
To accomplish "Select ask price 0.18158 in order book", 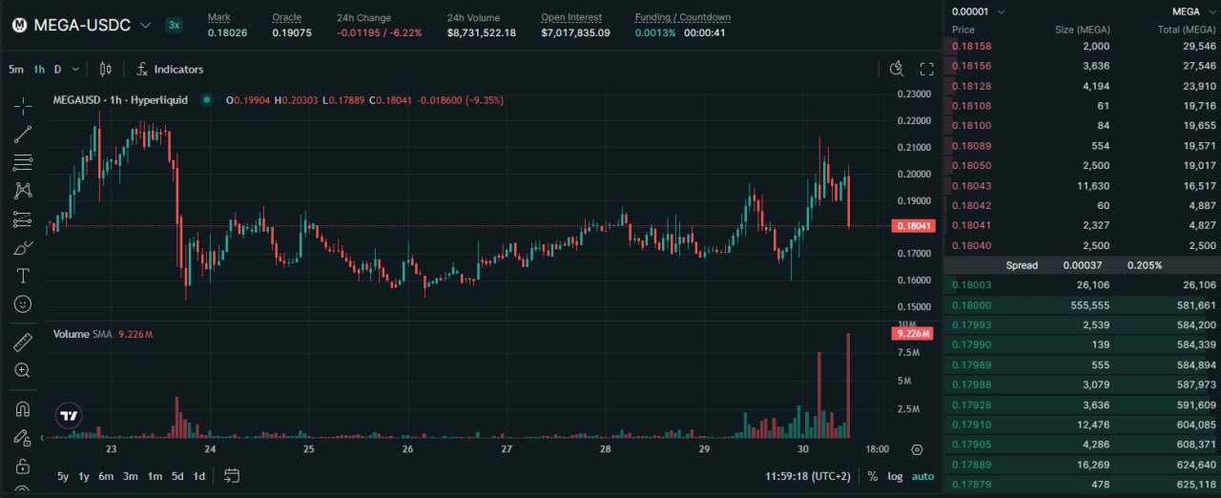I will (x=971, y=46).
